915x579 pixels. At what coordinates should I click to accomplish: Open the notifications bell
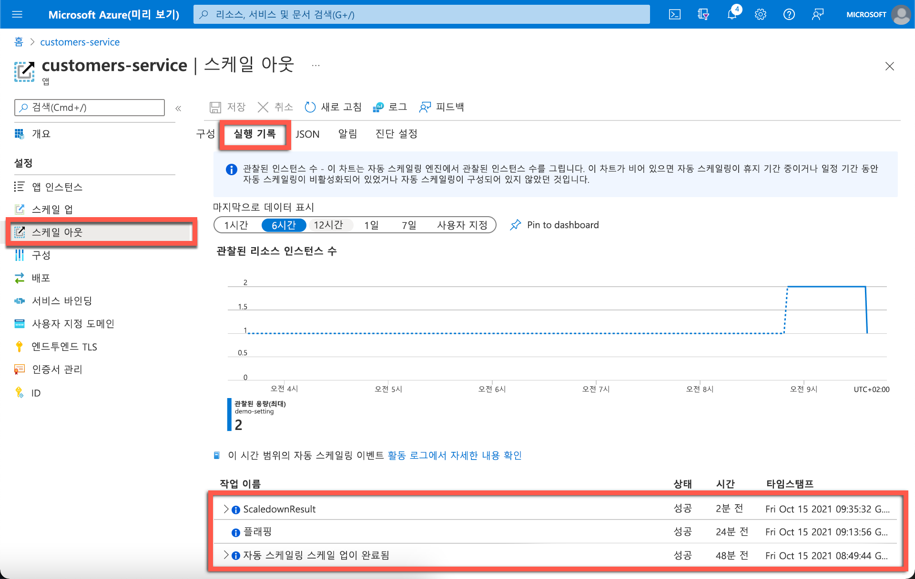tap(732, 14)
